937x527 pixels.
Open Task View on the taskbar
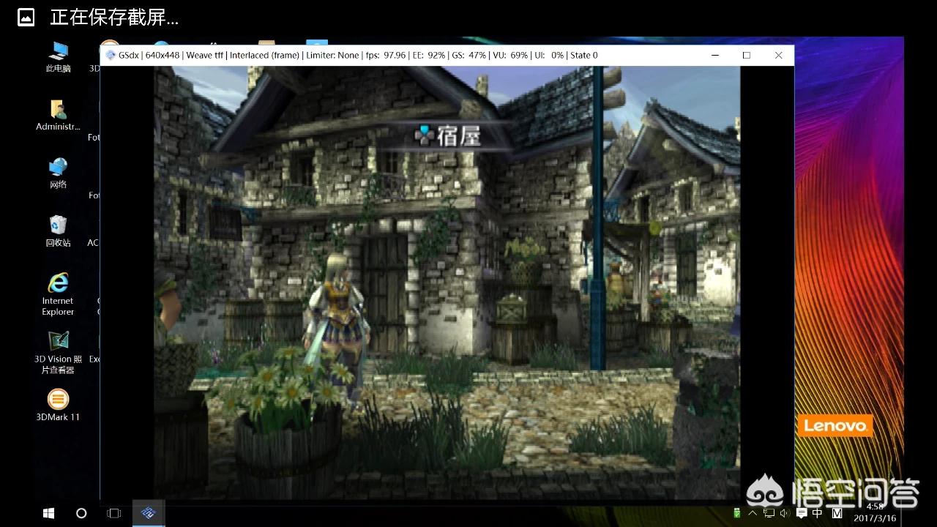coord(113,513)
